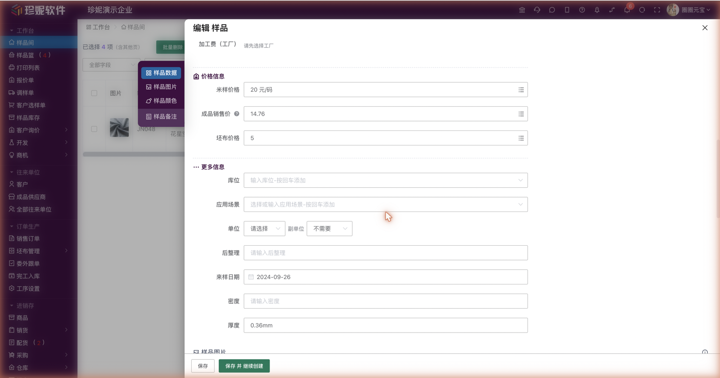Open customer service headset icon

pyautogui.click(x=537, y=10)
